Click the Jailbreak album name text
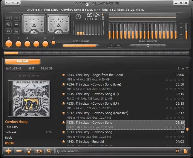This screenshot has width=193, height=158. click(x=11, y=132)
